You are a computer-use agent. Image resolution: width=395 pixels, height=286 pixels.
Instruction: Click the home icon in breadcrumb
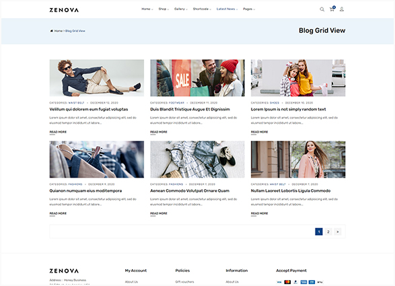click(x=51, y=31)
